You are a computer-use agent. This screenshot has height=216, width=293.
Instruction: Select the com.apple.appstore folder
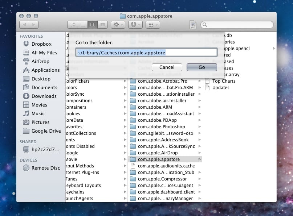(x=165, y=159)
